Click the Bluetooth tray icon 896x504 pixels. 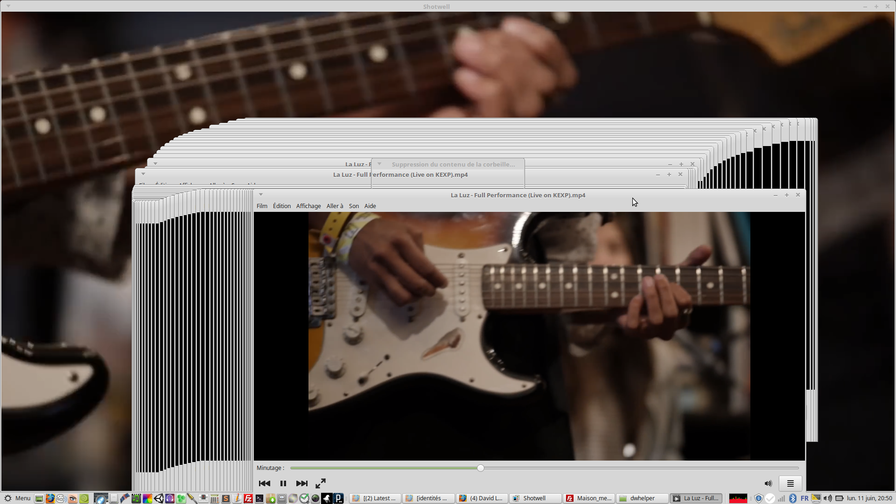point(793,498)
